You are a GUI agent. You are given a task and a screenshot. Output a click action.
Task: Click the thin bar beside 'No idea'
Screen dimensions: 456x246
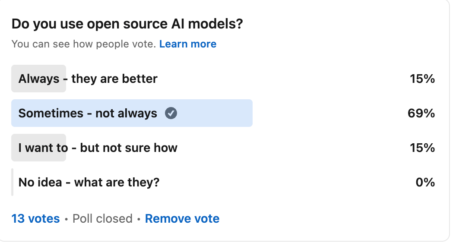12,182
